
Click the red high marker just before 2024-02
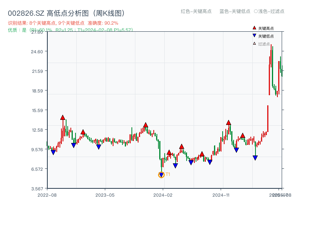[x=146, y=125]
